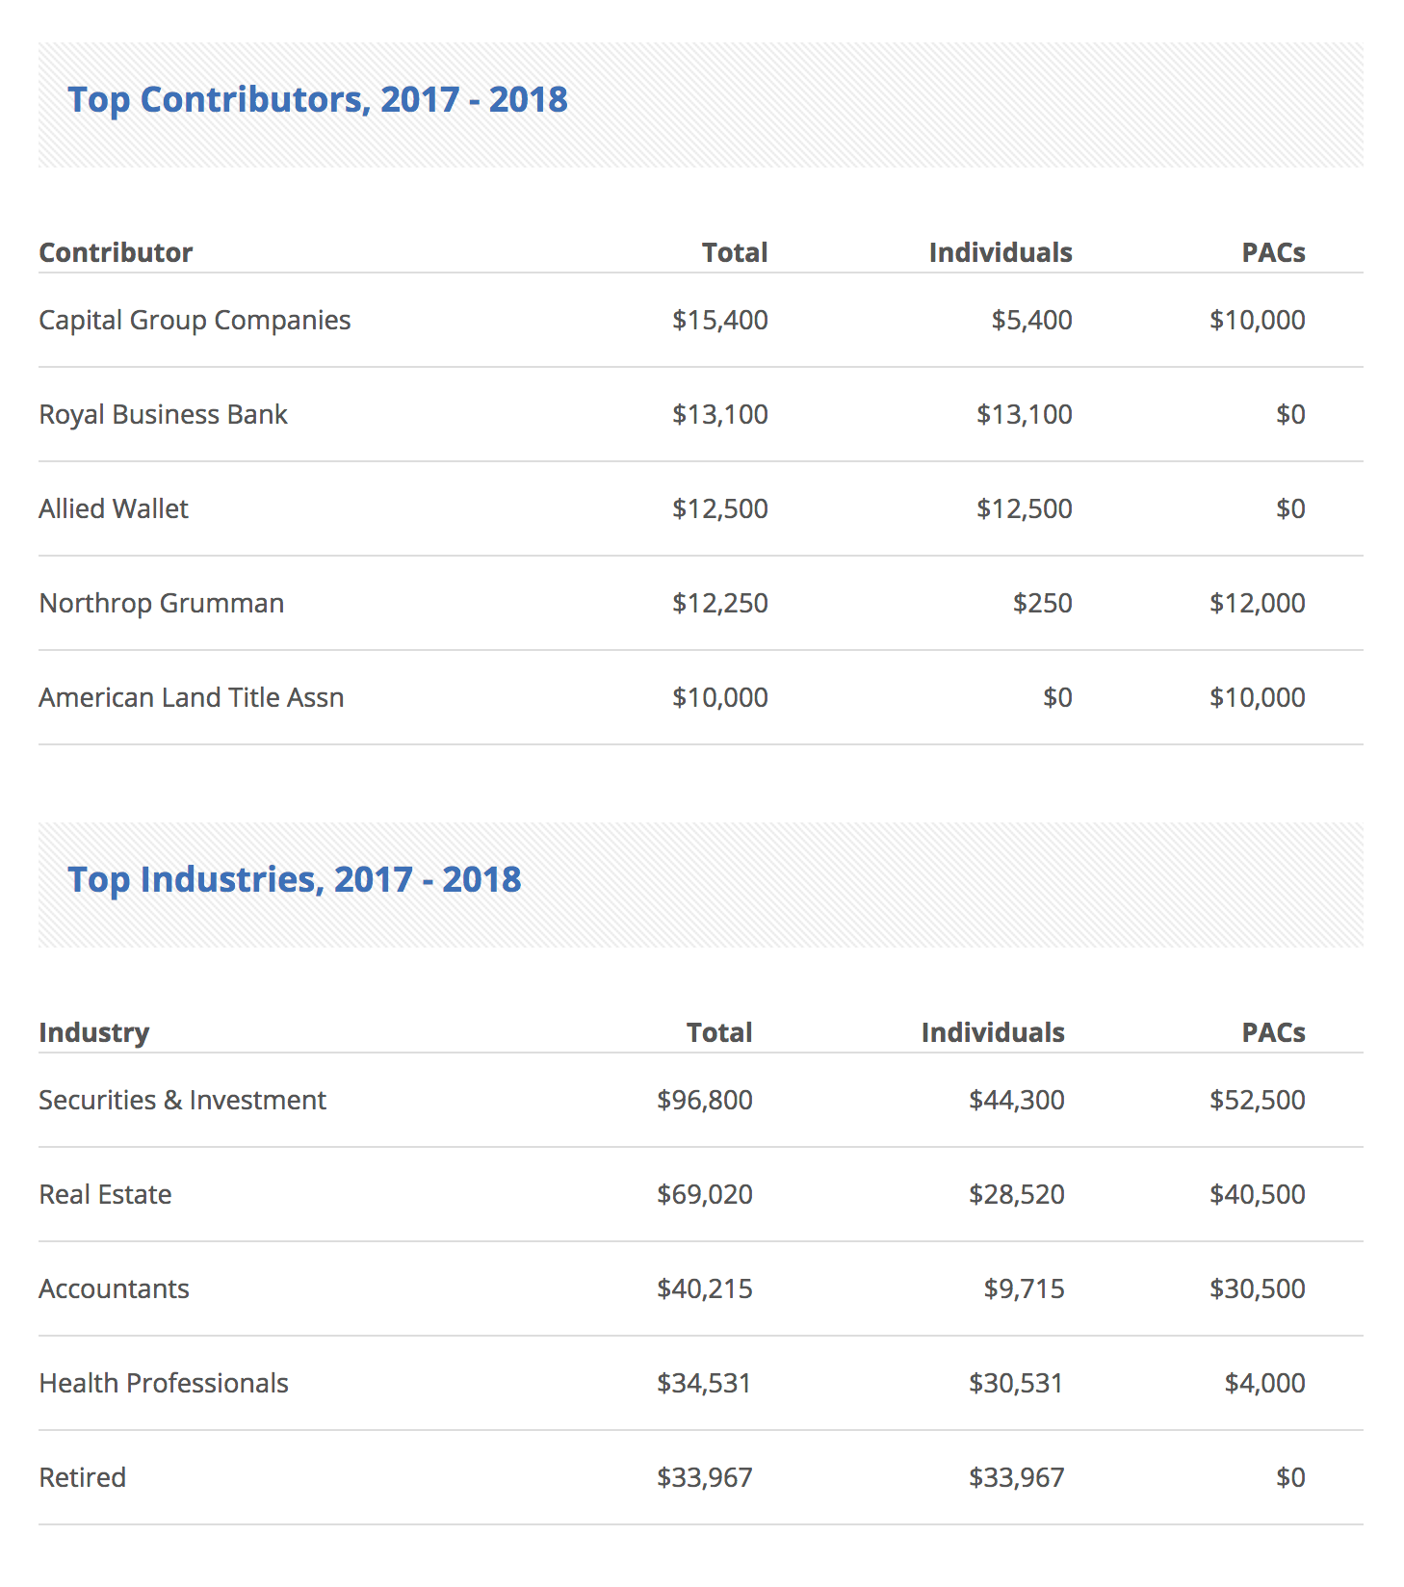Click the $30,531 individuals value for Health Professionals
Screen dimensions: 1404x1587
[1017, 1384]
